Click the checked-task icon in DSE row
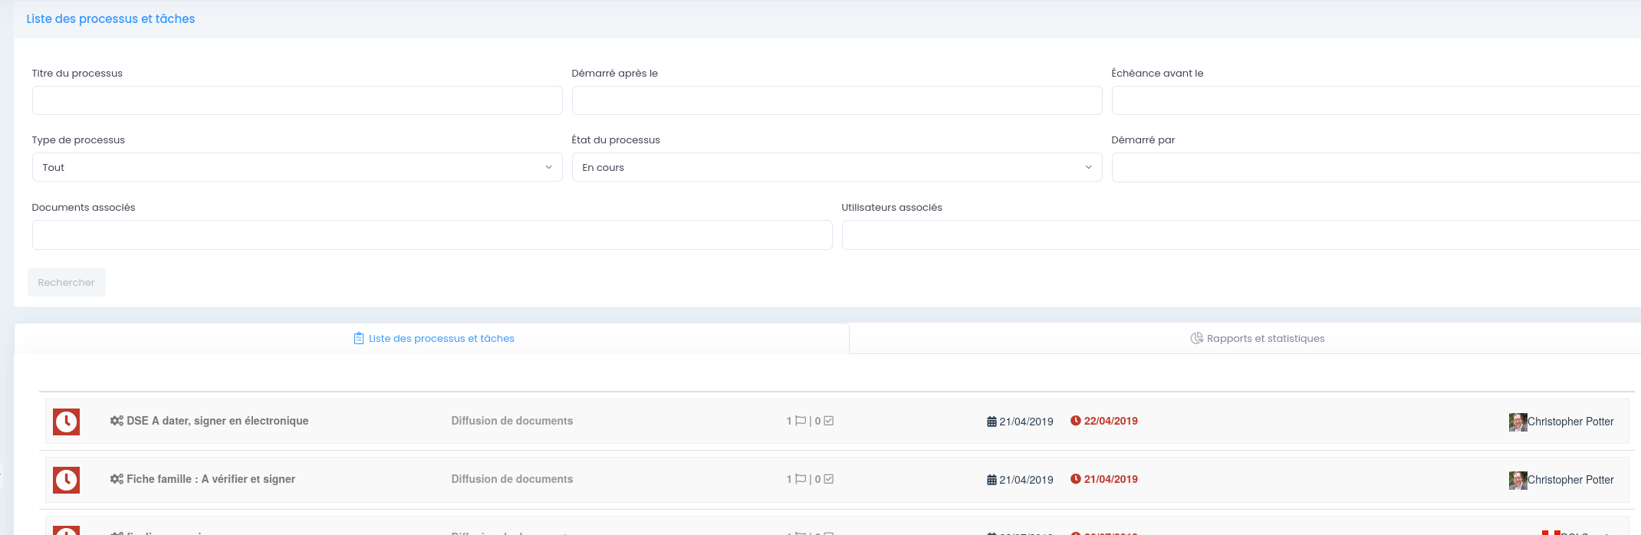The image size is (1641, 535). 828,421
